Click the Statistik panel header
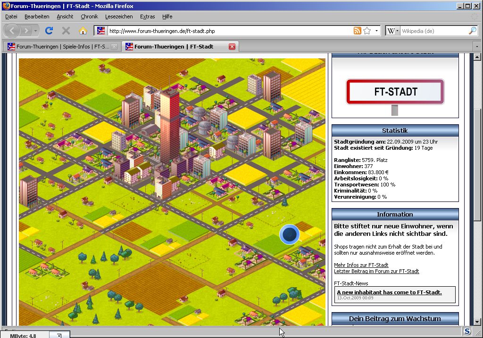 coord(395,130)
